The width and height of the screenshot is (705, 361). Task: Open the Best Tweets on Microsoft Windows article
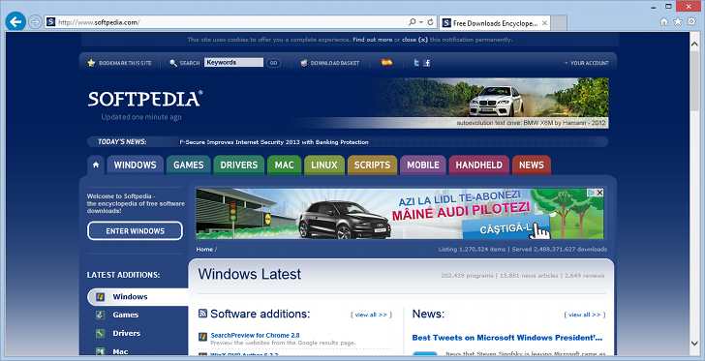pyautogui.click(x=507, y=338)
